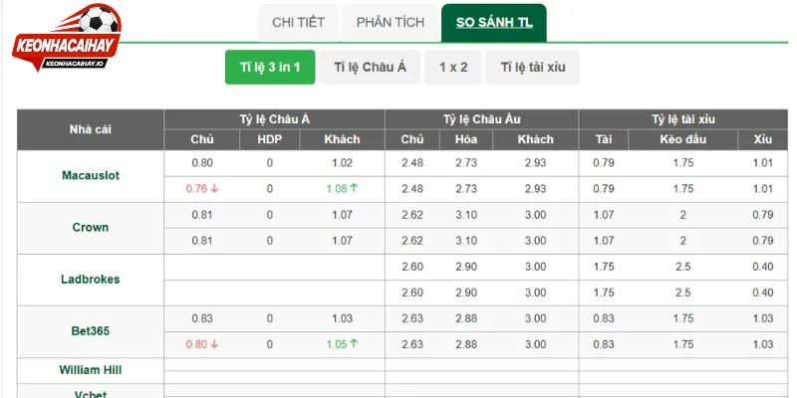Click green up arrow beside Bet365 1.05
Viewport: 797px width, 398px height.
tap(354, 343)
